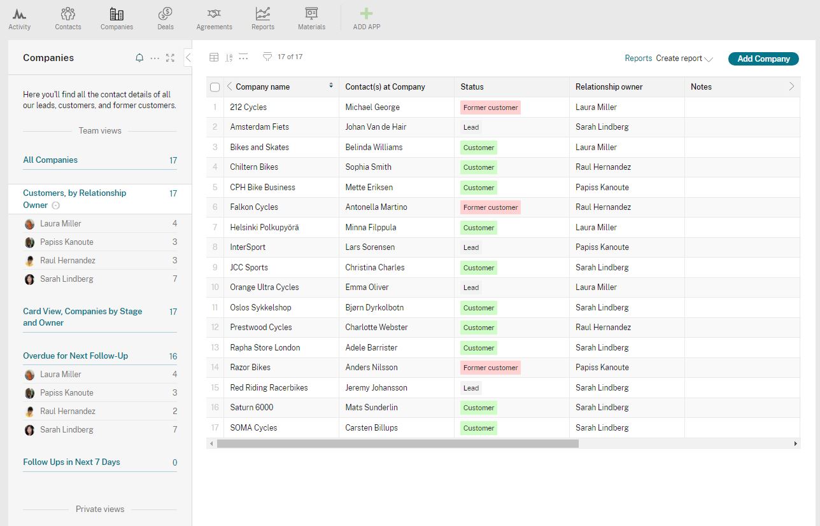Tick the select-all checkbox in table header
820x526 pixels.
(x=215, y=87)
